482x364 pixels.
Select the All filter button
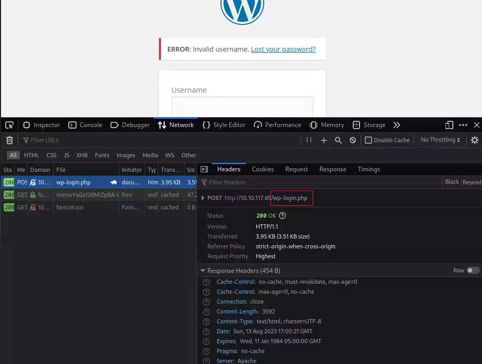pos(13,155)
